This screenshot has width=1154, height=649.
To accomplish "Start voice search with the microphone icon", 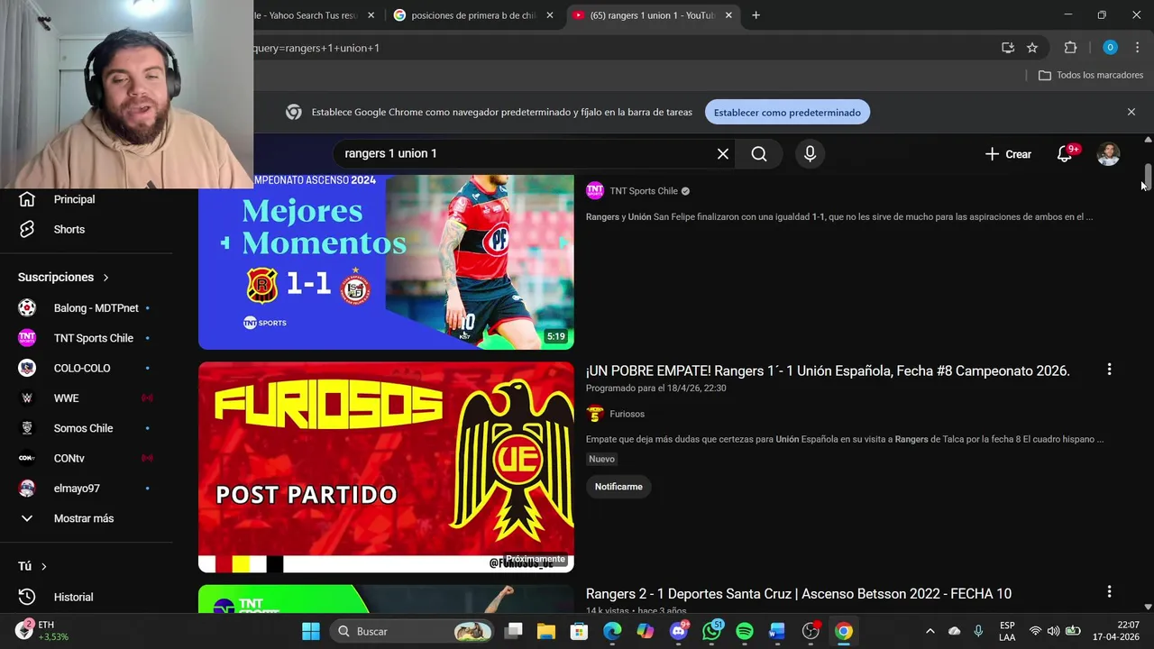I will tap(810, 154).
